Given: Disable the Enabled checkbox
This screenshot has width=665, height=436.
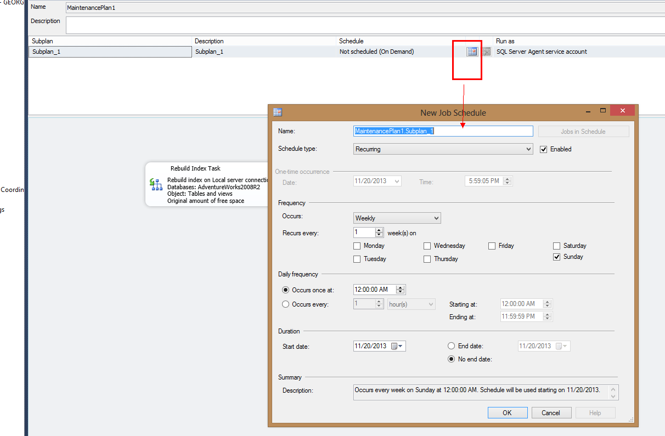Looking at the screenshot, I should 543,149.
